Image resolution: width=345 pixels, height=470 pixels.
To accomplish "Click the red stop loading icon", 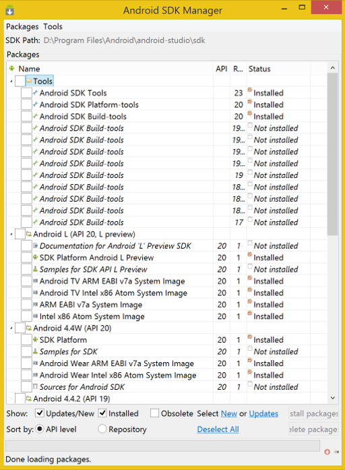I will [x=327, y=452].
